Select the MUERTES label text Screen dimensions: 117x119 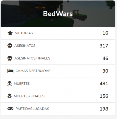(x=22, y=84)
